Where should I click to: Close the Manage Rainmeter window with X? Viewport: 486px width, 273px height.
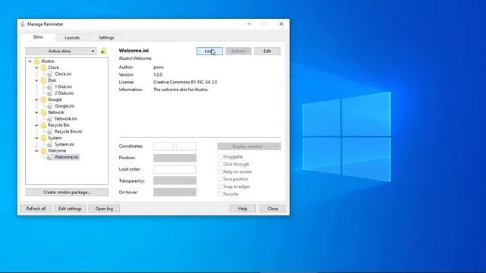click(x=282, y=24)
